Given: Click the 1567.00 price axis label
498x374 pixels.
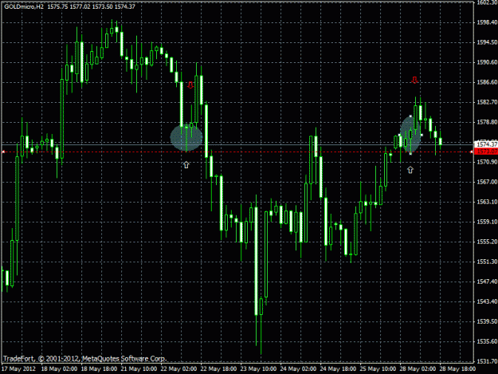Looking at the screenshot, I should coord(487,182).
